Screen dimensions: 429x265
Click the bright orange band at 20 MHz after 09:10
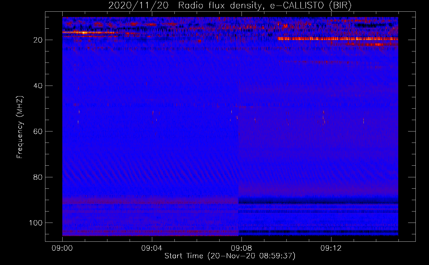338,39
